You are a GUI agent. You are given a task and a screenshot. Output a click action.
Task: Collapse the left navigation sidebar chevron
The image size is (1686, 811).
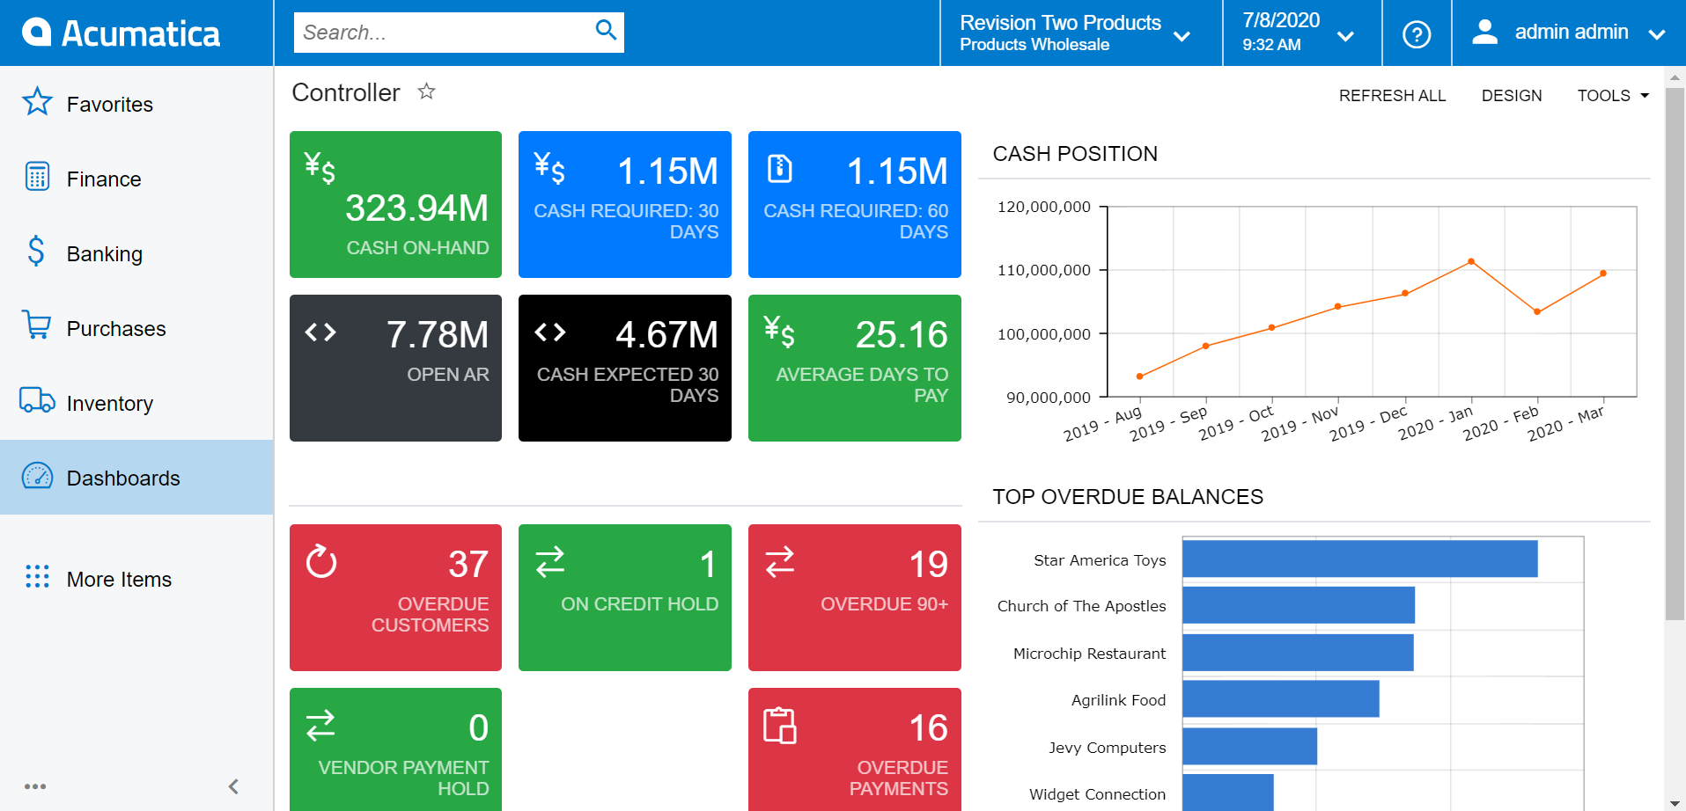click(x=233, y=786)
